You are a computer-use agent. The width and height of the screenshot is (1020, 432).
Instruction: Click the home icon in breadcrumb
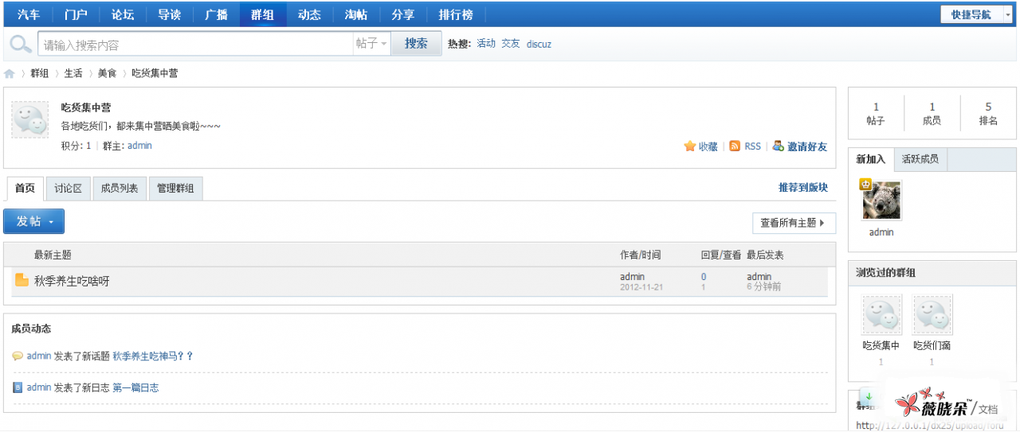(10, 73)
